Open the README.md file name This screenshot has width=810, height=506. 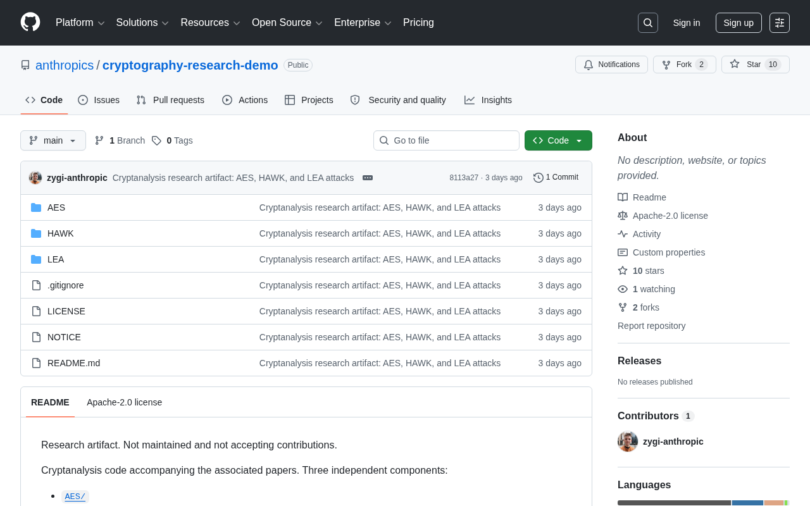[73, 363]
